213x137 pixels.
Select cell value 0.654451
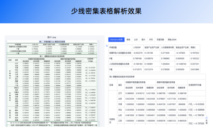pyautogui.click(x=150, y=115)
